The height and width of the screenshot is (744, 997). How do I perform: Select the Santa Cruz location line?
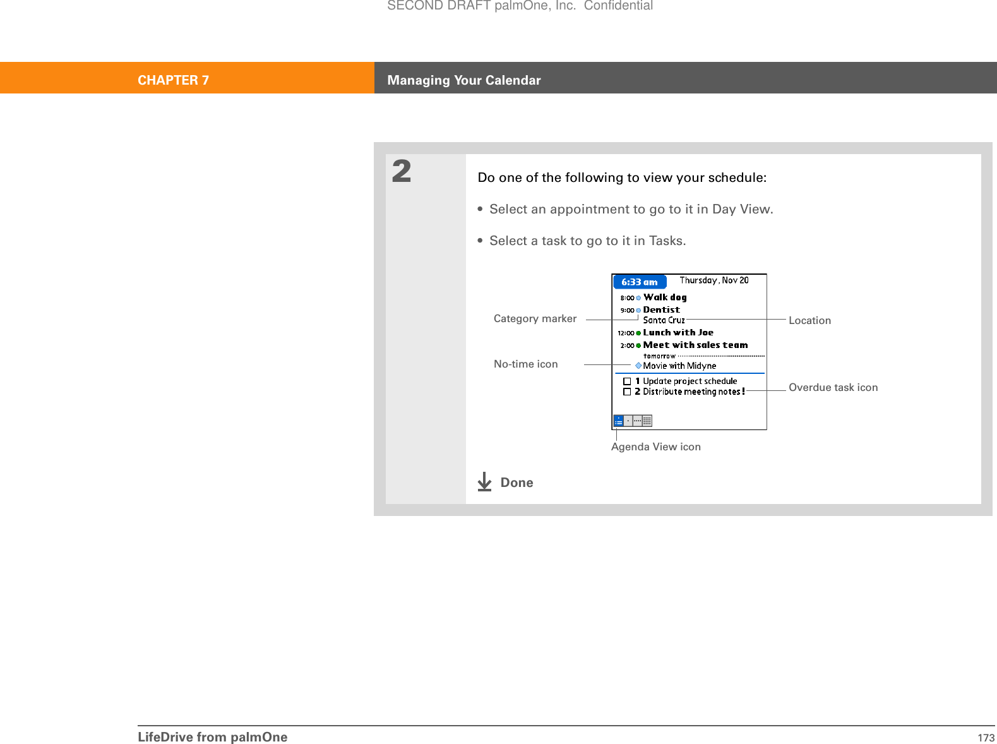pos(664,320)
